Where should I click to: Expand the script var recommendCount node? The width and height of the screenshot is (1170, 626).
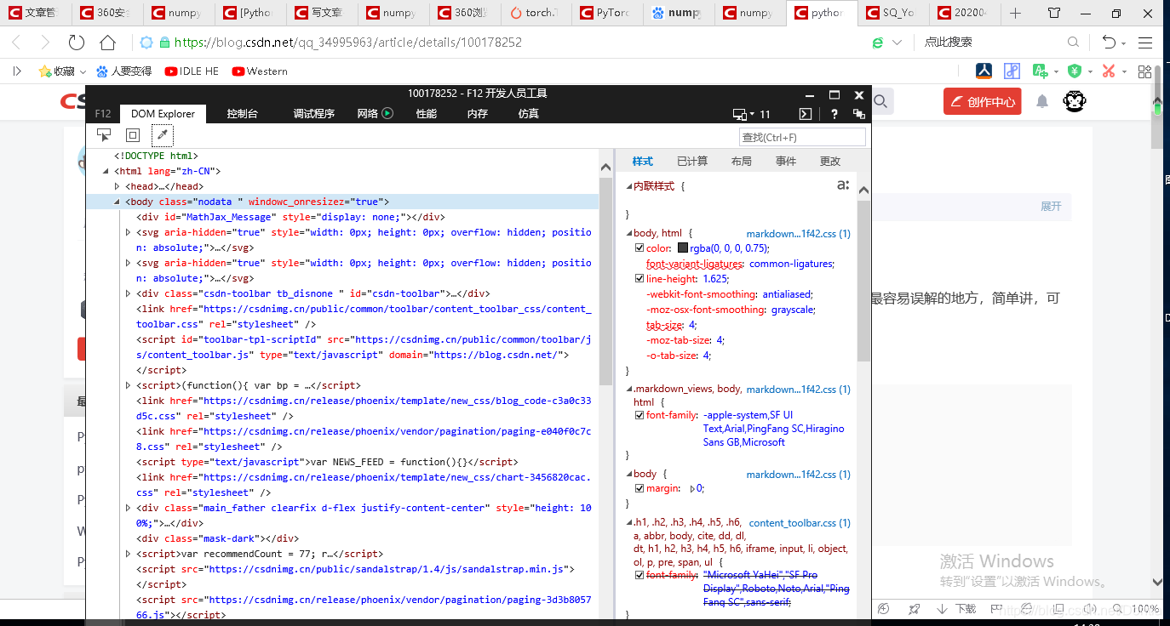(129, 555)
